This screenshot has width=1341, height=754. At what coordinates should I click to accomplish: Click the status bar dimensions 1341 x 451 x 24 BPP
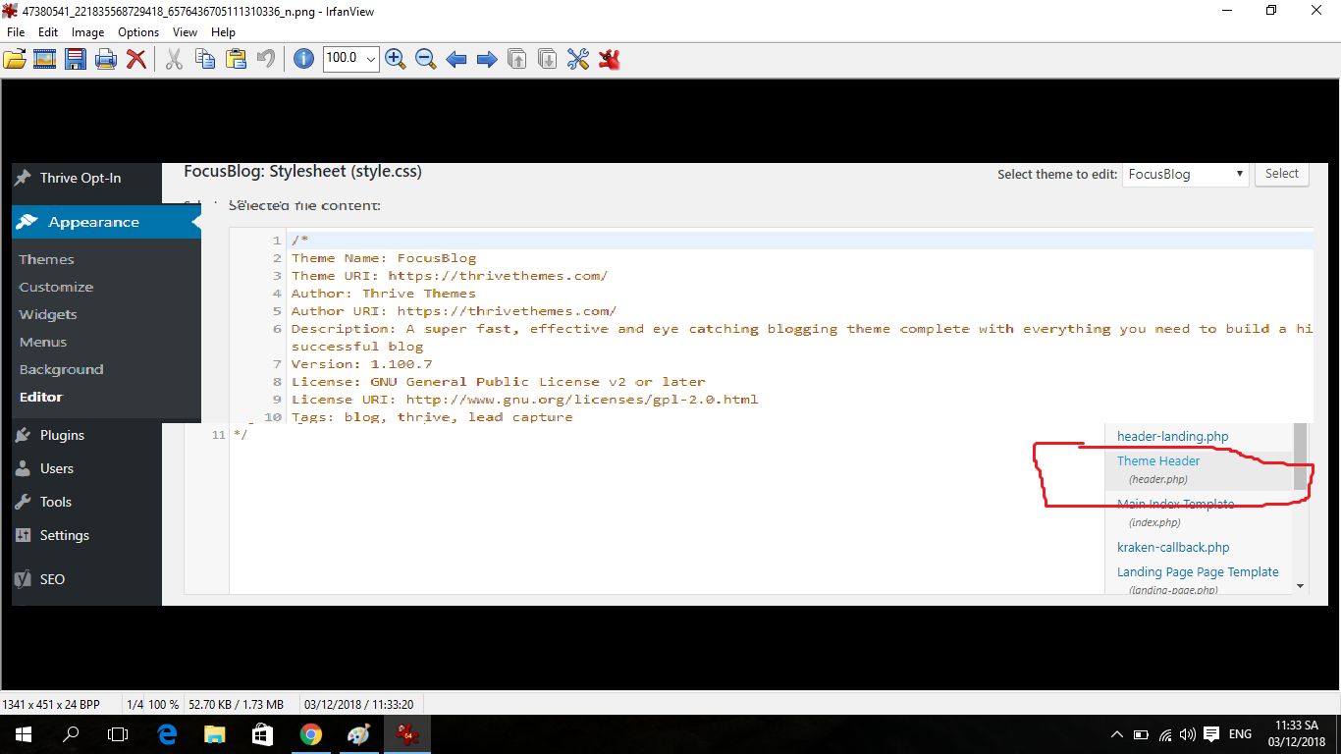pos(51,705)
